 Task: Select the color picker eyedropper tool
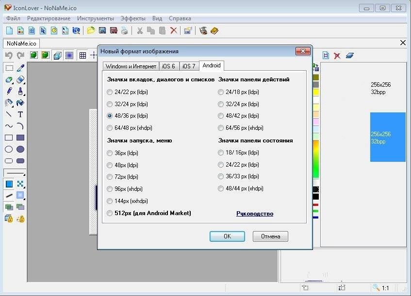click(x=20, y=68)
